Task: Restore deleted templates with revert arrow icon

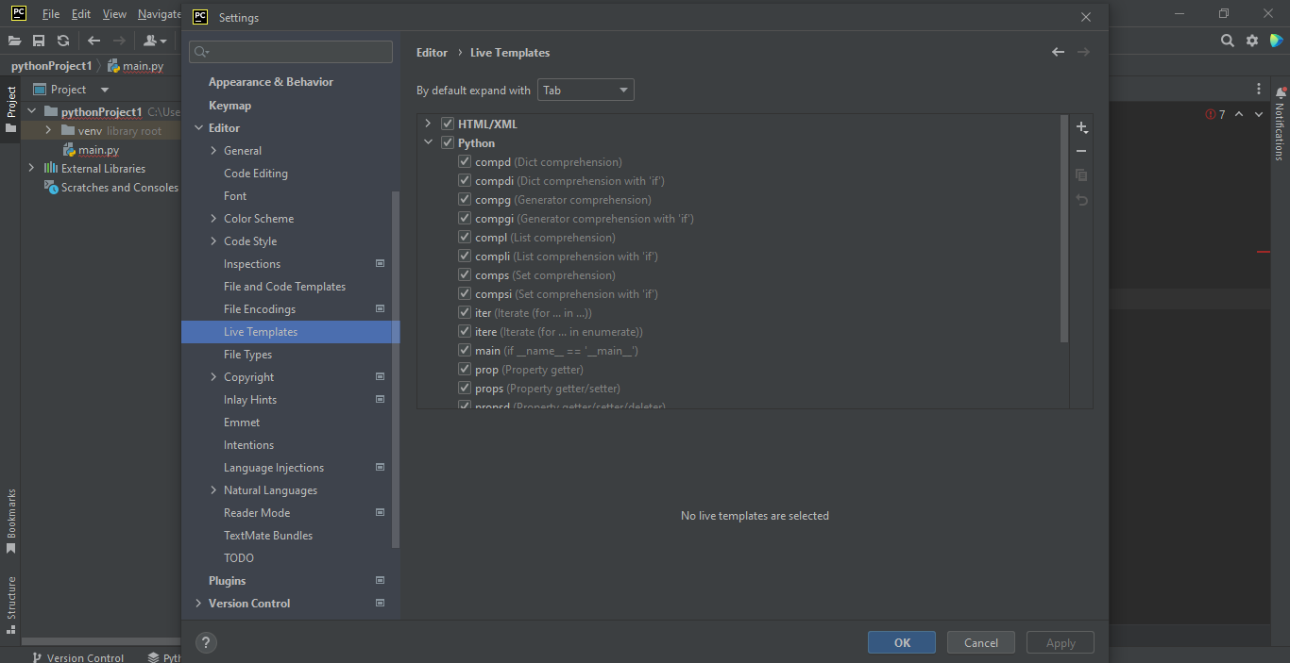Action: point(1081,199)
